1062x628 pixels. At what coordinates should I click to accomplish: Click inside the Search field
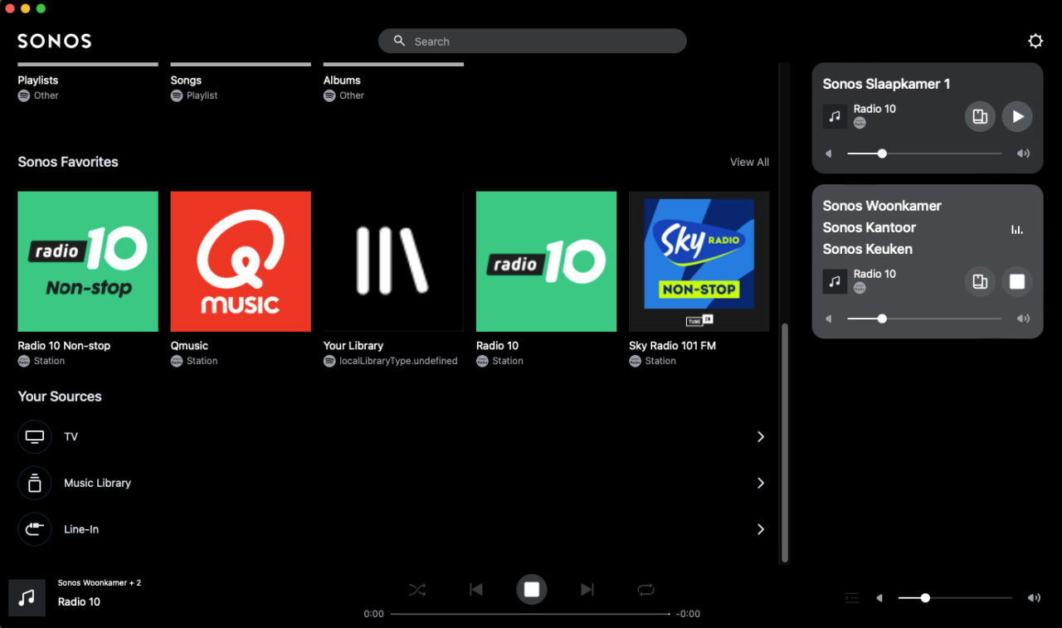coord(531,41)
